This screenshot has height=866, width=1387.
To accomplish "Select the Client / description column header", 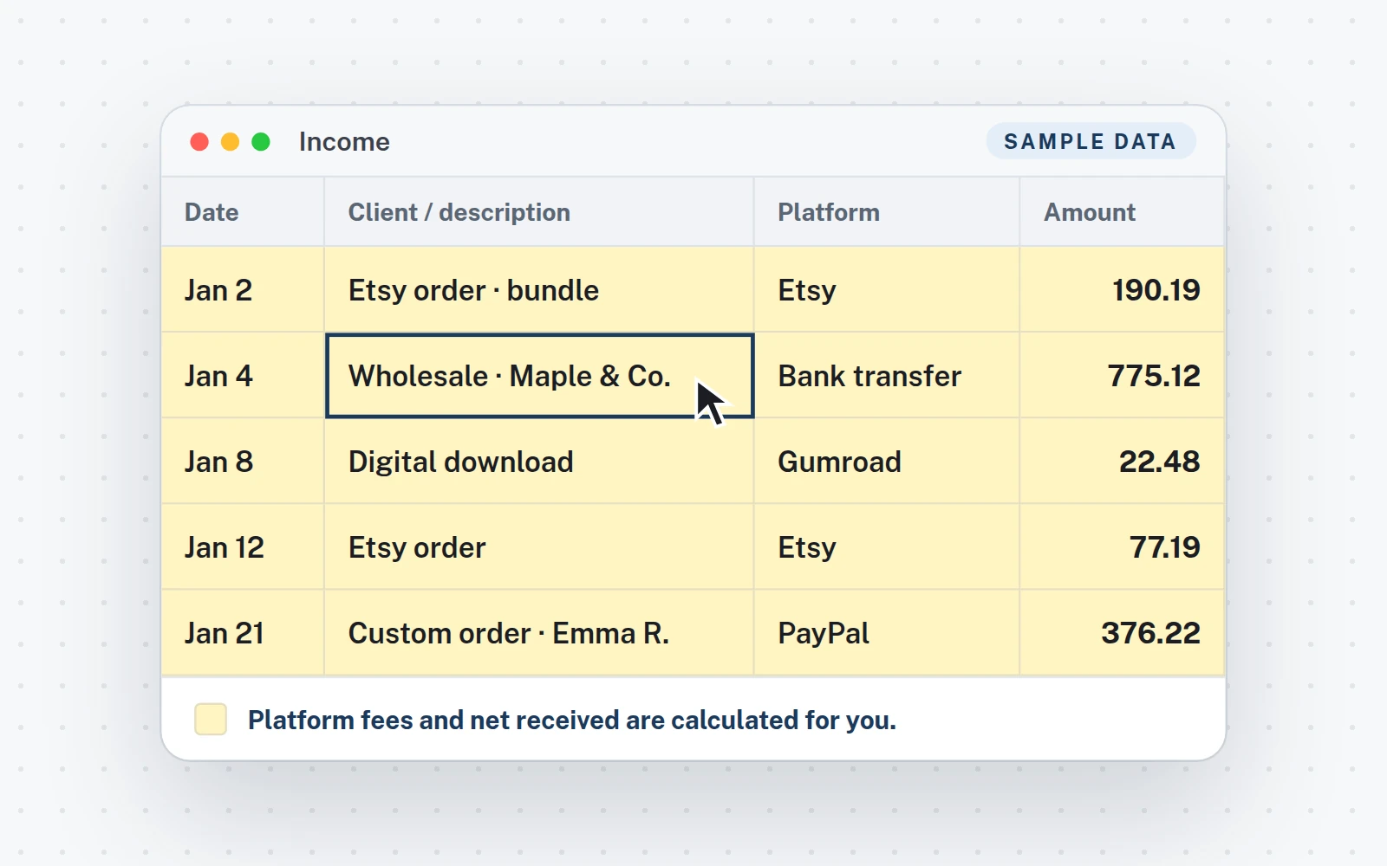I will [539, 212].
